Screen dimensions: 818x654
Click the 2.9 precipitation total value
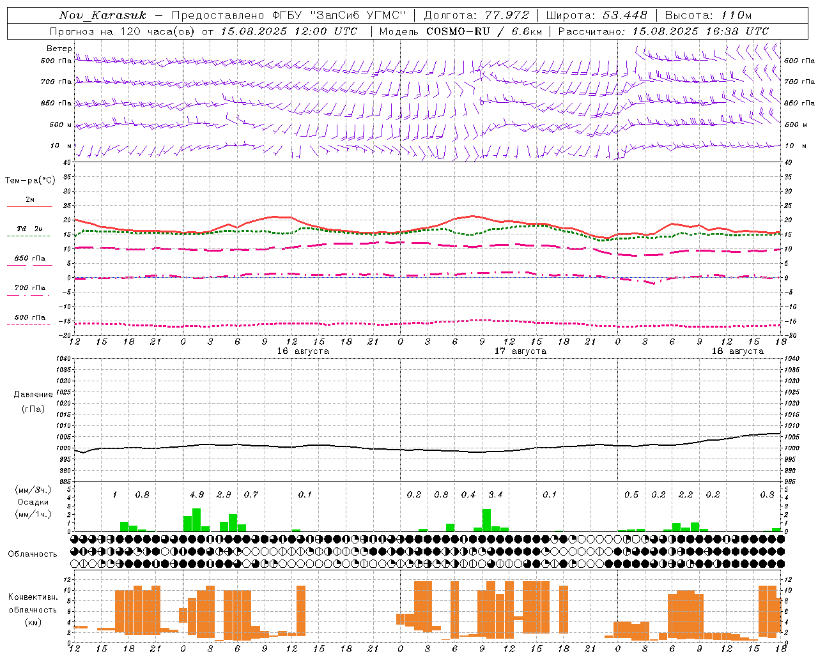[x=224, y=495]
